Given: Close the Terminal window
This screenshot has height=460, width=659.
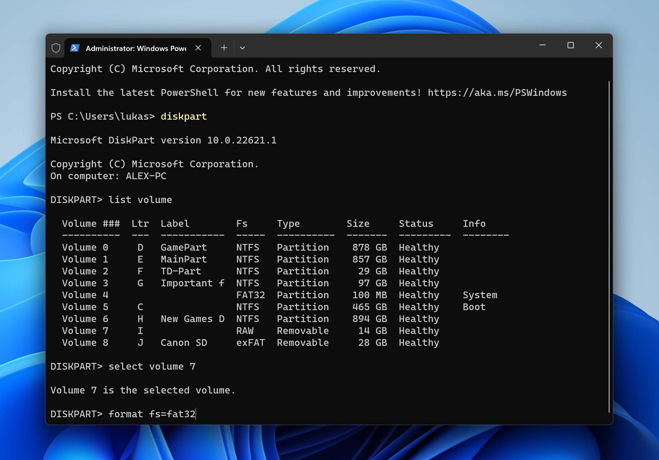Looking at the screenshot, I should coord(599,45).
